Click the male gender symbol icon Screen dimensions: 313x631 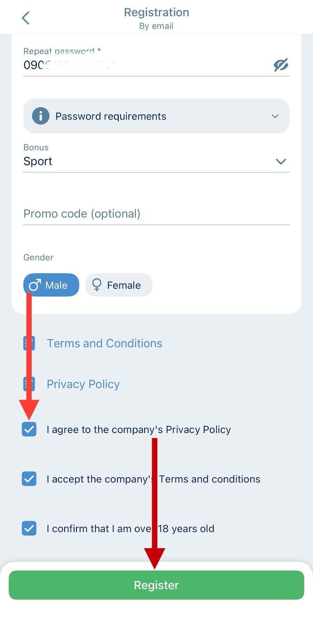coord(34,285)
